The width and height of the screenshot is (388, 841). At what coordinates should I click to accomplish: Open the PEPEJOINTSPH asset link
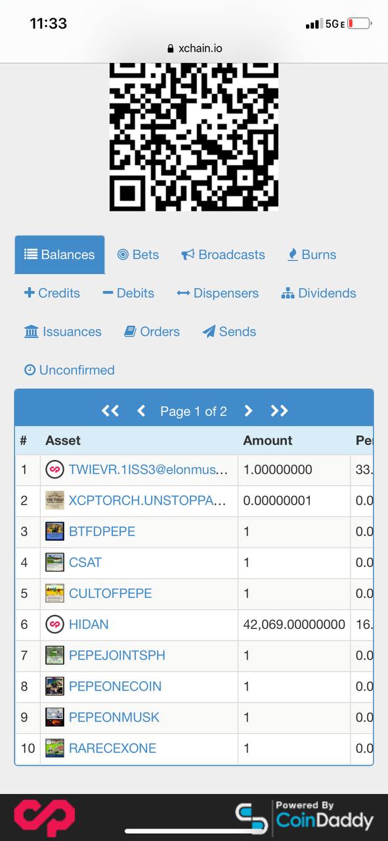tap(117, 655)
